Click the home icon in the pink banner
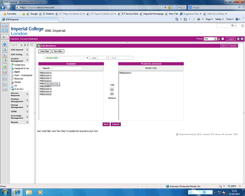 (238, 39)
